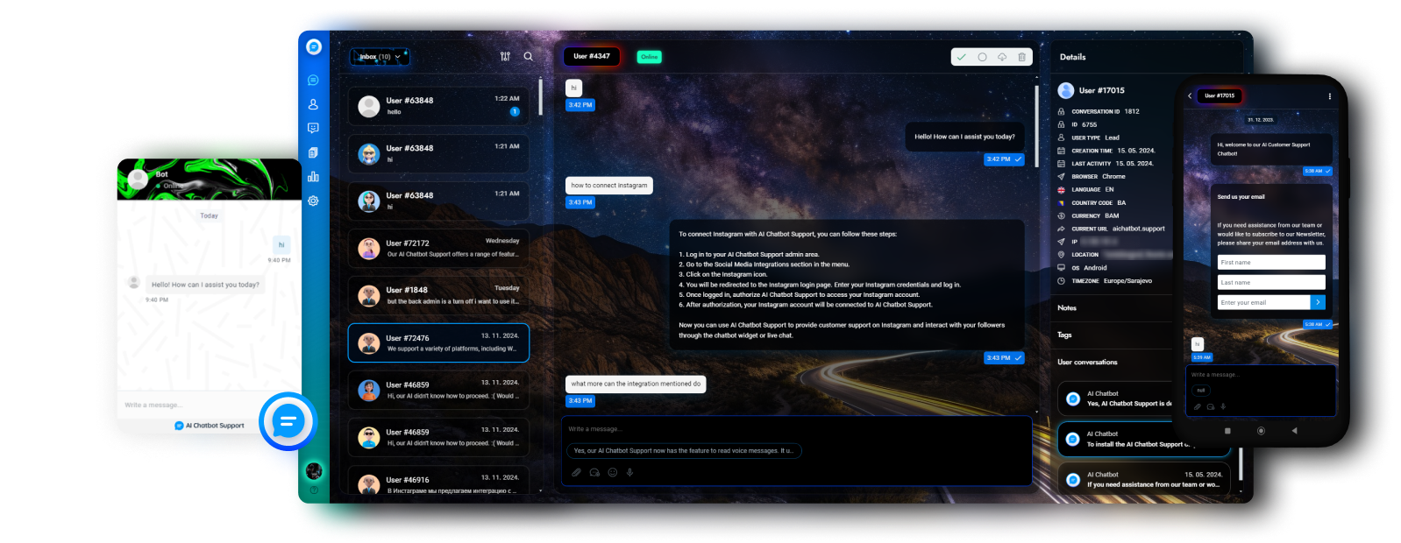Open the floating chat widget launcher button
1401x543 pixels.
tap(288, 421)
